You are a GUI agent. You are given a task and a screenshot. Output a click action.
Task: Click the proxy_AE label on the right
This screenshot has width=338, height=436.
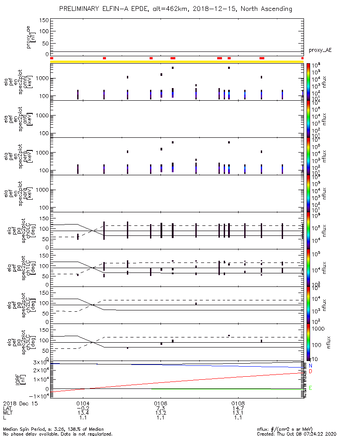tap(320, 51)
